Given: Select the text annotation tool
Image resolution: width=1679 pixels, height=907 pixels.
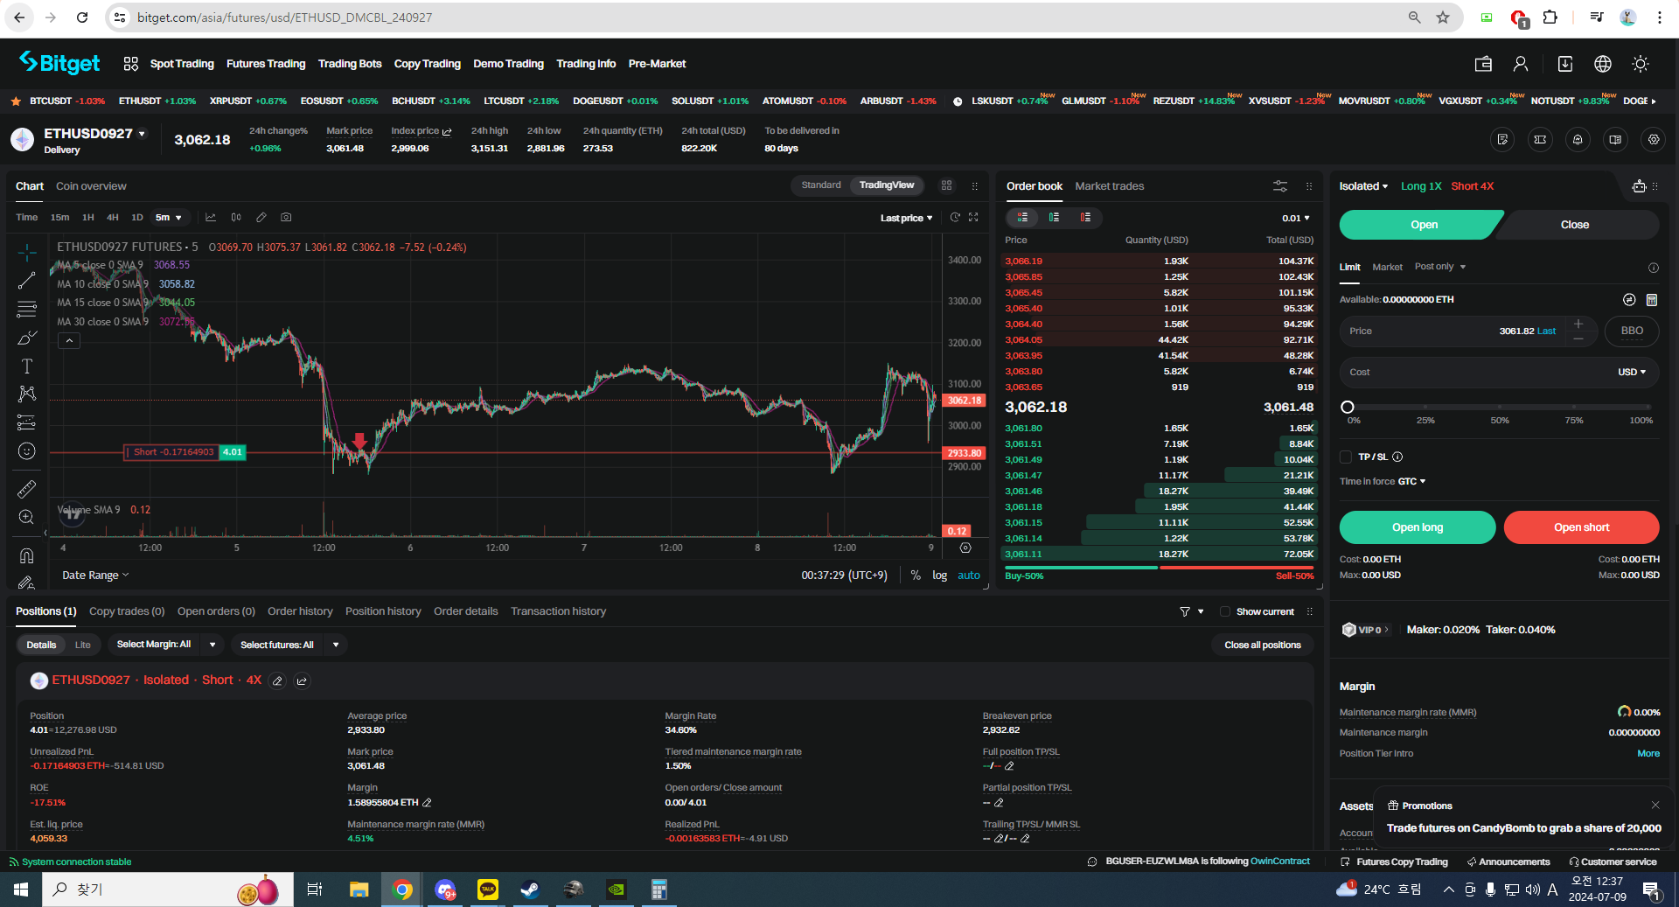Looking at the screenshot, I should pos(26,366).
